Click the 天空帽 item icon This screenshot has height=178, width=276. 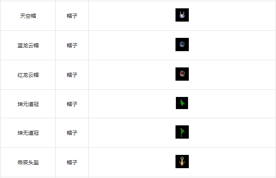(182, 15)
